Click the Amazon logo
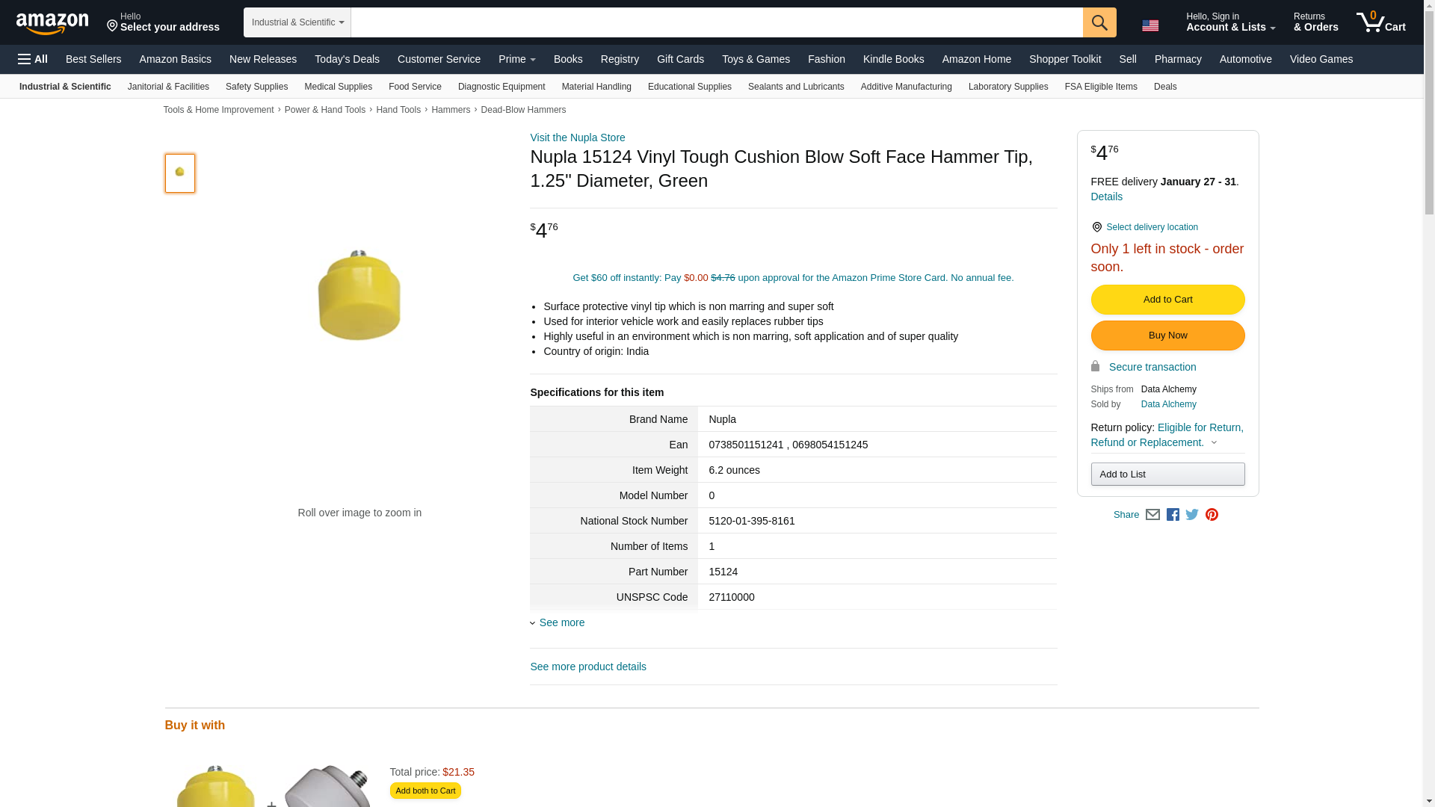The height and width of the screenshot is (807, 1435). tap(52, 23)
